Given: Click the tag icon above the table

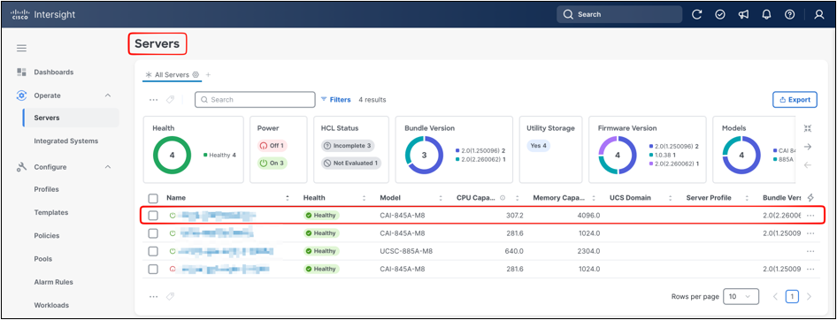Looking at the screenshot, I should (x=170, y=100).
